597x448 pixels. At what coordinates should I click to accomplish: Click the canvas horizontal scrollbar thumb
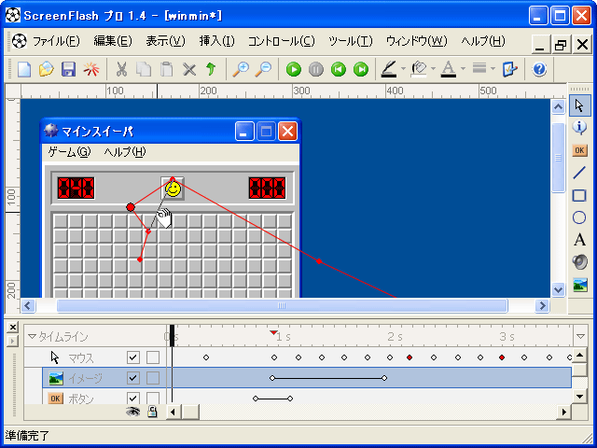pyautogui.click(x=282, y=305)
